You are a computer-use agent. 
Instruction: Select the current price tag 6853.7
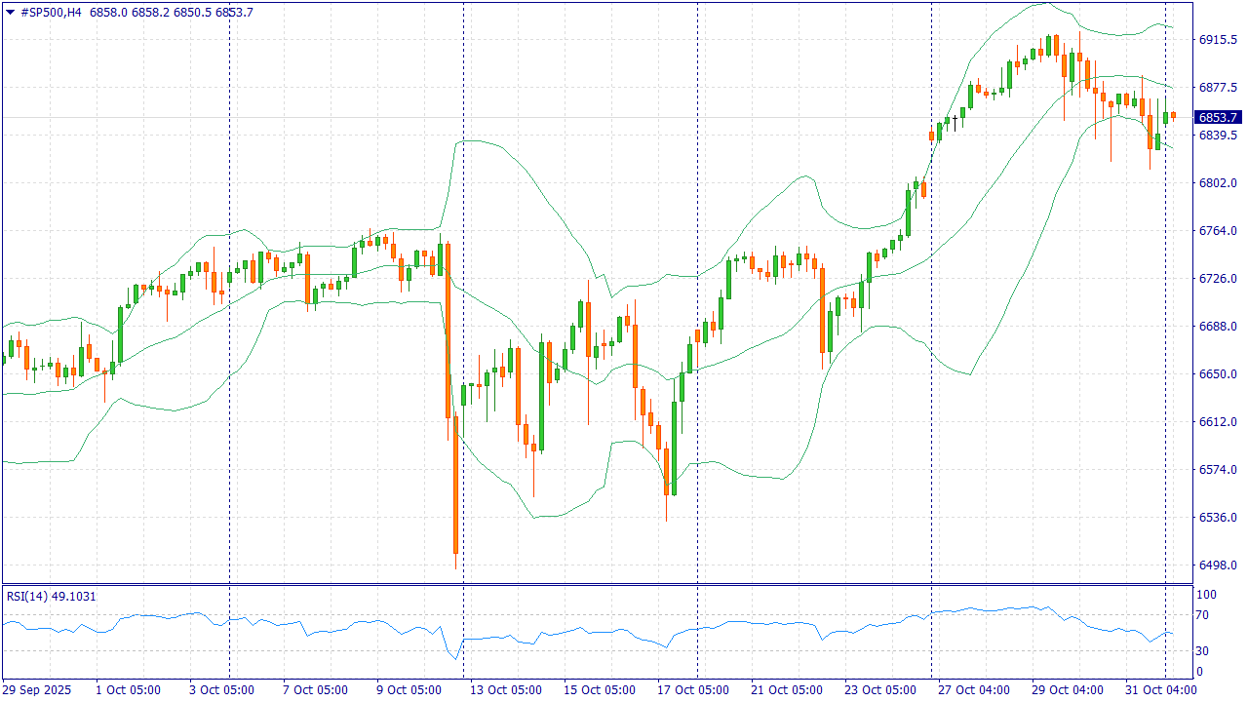1219,117
